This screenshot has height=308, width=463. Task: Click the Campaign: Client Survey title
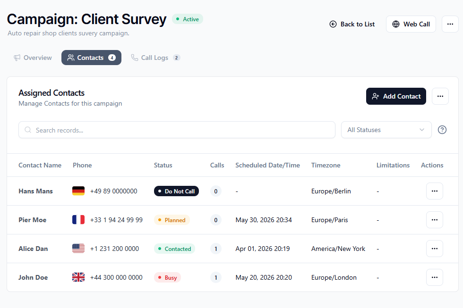86,19
